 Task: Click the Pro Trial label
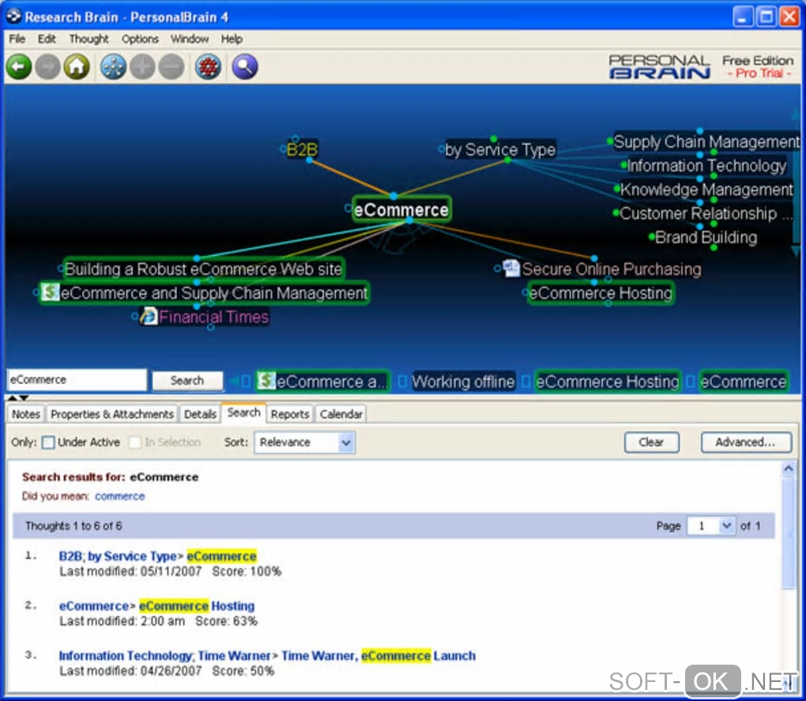point(759,73)
